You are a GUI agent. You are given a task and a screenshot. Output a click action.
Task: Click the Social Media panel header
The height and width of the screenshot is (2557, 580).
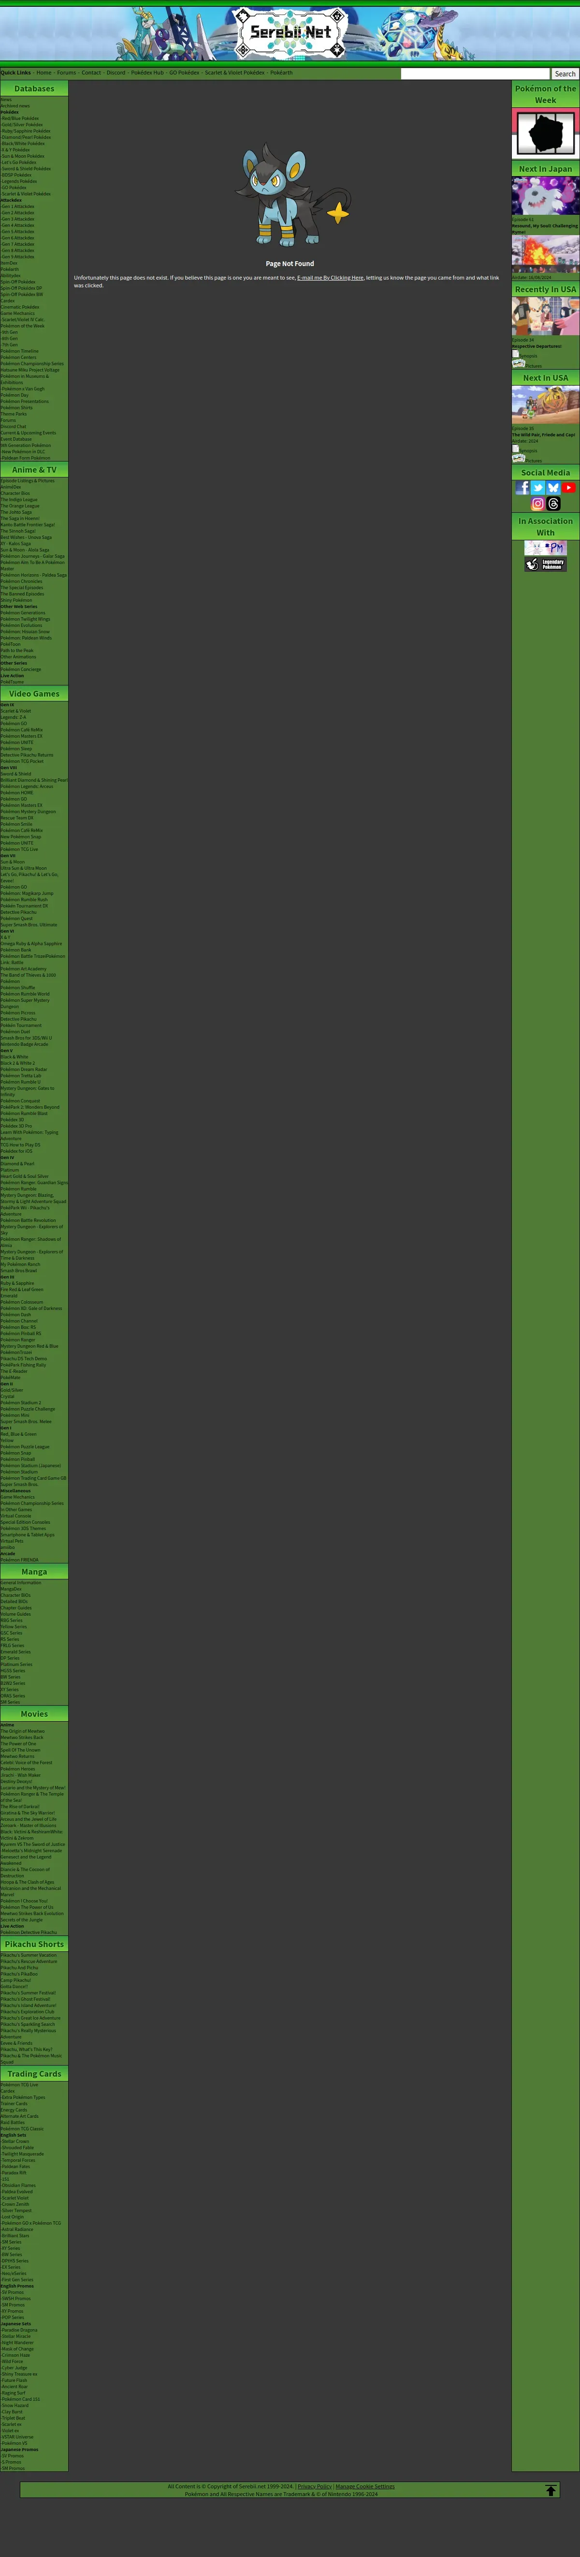[545, 473]
